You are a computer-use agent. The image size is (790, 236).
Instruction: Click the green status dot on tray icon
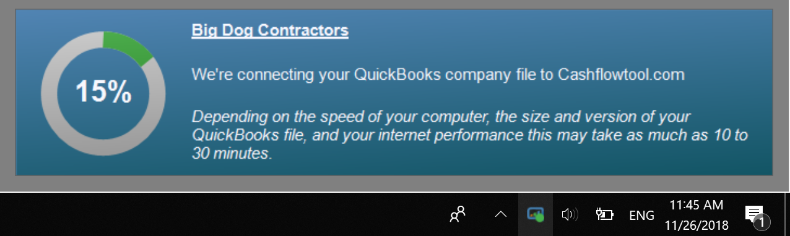540,217
